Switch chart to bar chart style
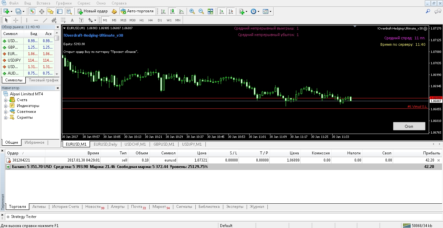Image resolution: width=443 pixels, height=228 pixels. [163, 11]
